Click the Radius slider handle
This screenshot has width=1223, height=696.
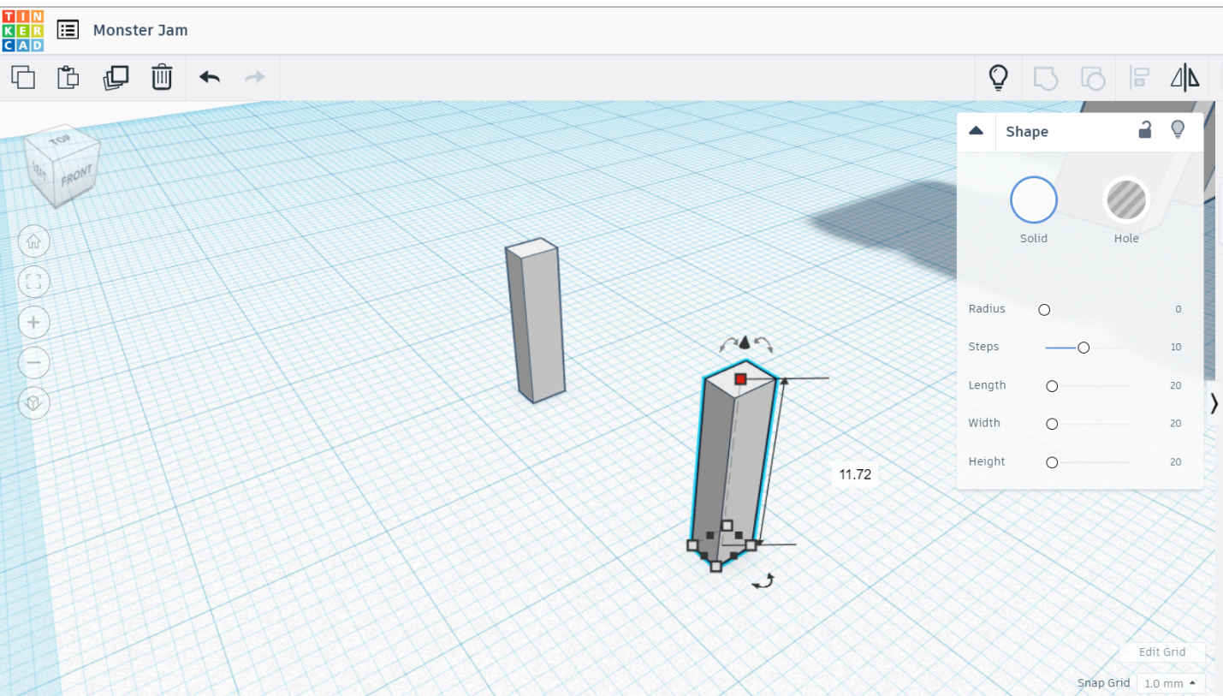[1044, 310]
